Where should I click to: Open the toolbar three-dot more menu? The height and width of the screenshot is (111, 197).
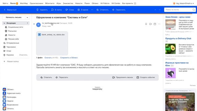tap(92, 10)
